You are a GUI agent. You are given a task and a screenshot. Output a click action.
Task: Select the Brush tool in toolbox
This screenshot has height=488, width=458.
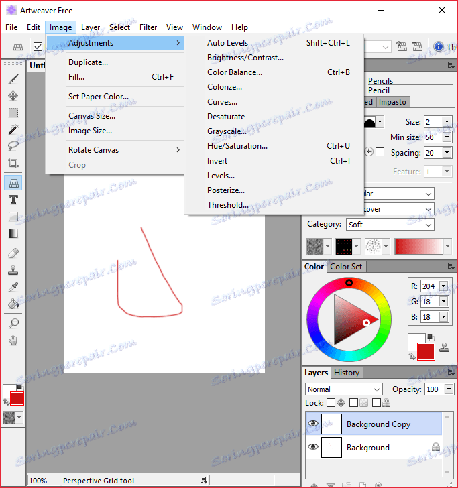pos(13,78)
